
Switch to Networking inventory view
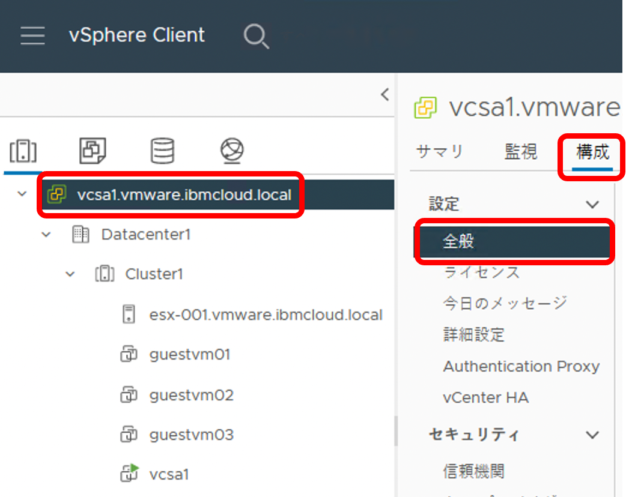(232, 151)
